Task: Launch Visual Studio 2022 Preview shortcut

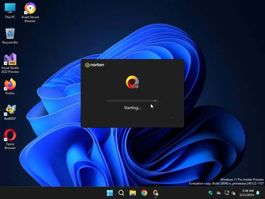Action: [x=10, y=63]
